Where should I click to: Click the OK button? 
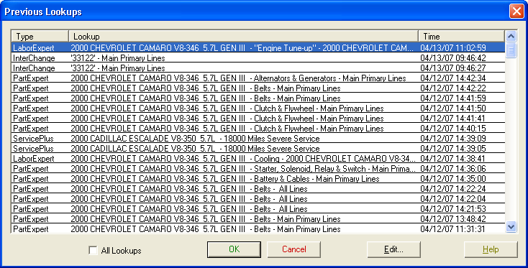point(234,249)
